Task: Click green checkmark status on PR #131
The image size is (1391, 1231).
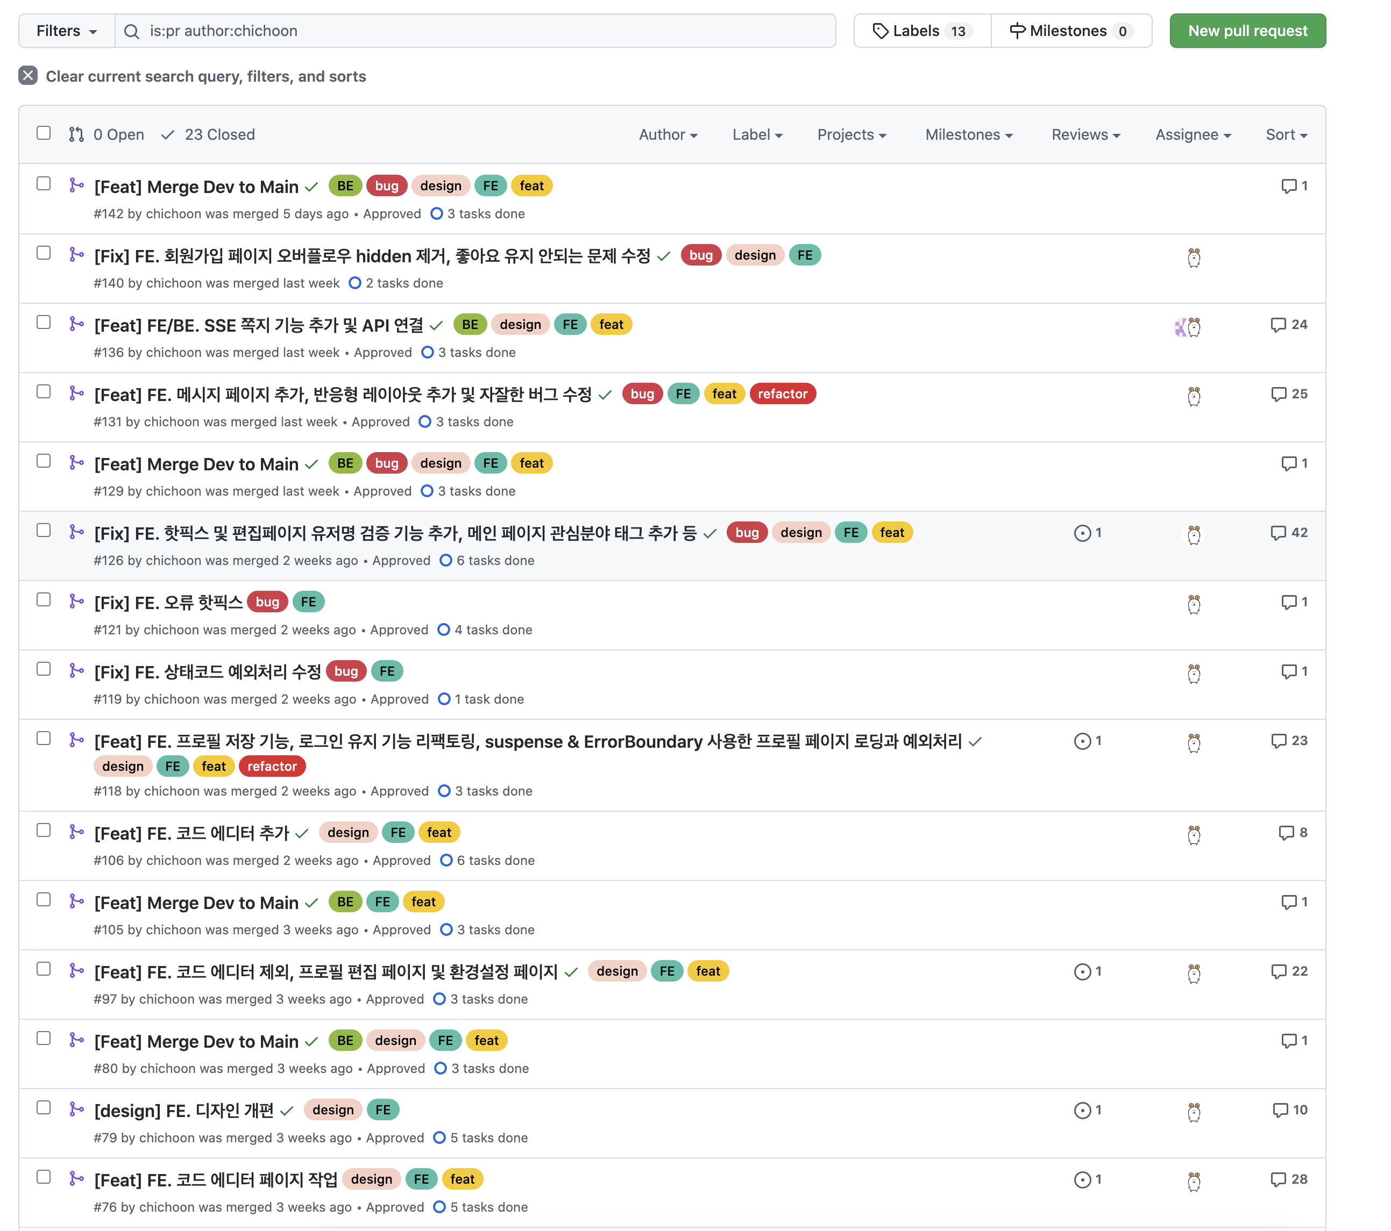Action: [x=605, y=395]
